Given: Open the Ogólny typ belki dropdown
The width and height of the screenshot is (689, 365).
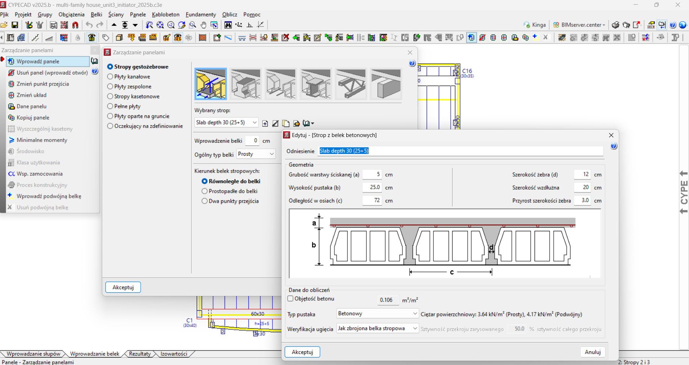Looking at the screenshot, I should pyautogui.click(x=256, y=154).
